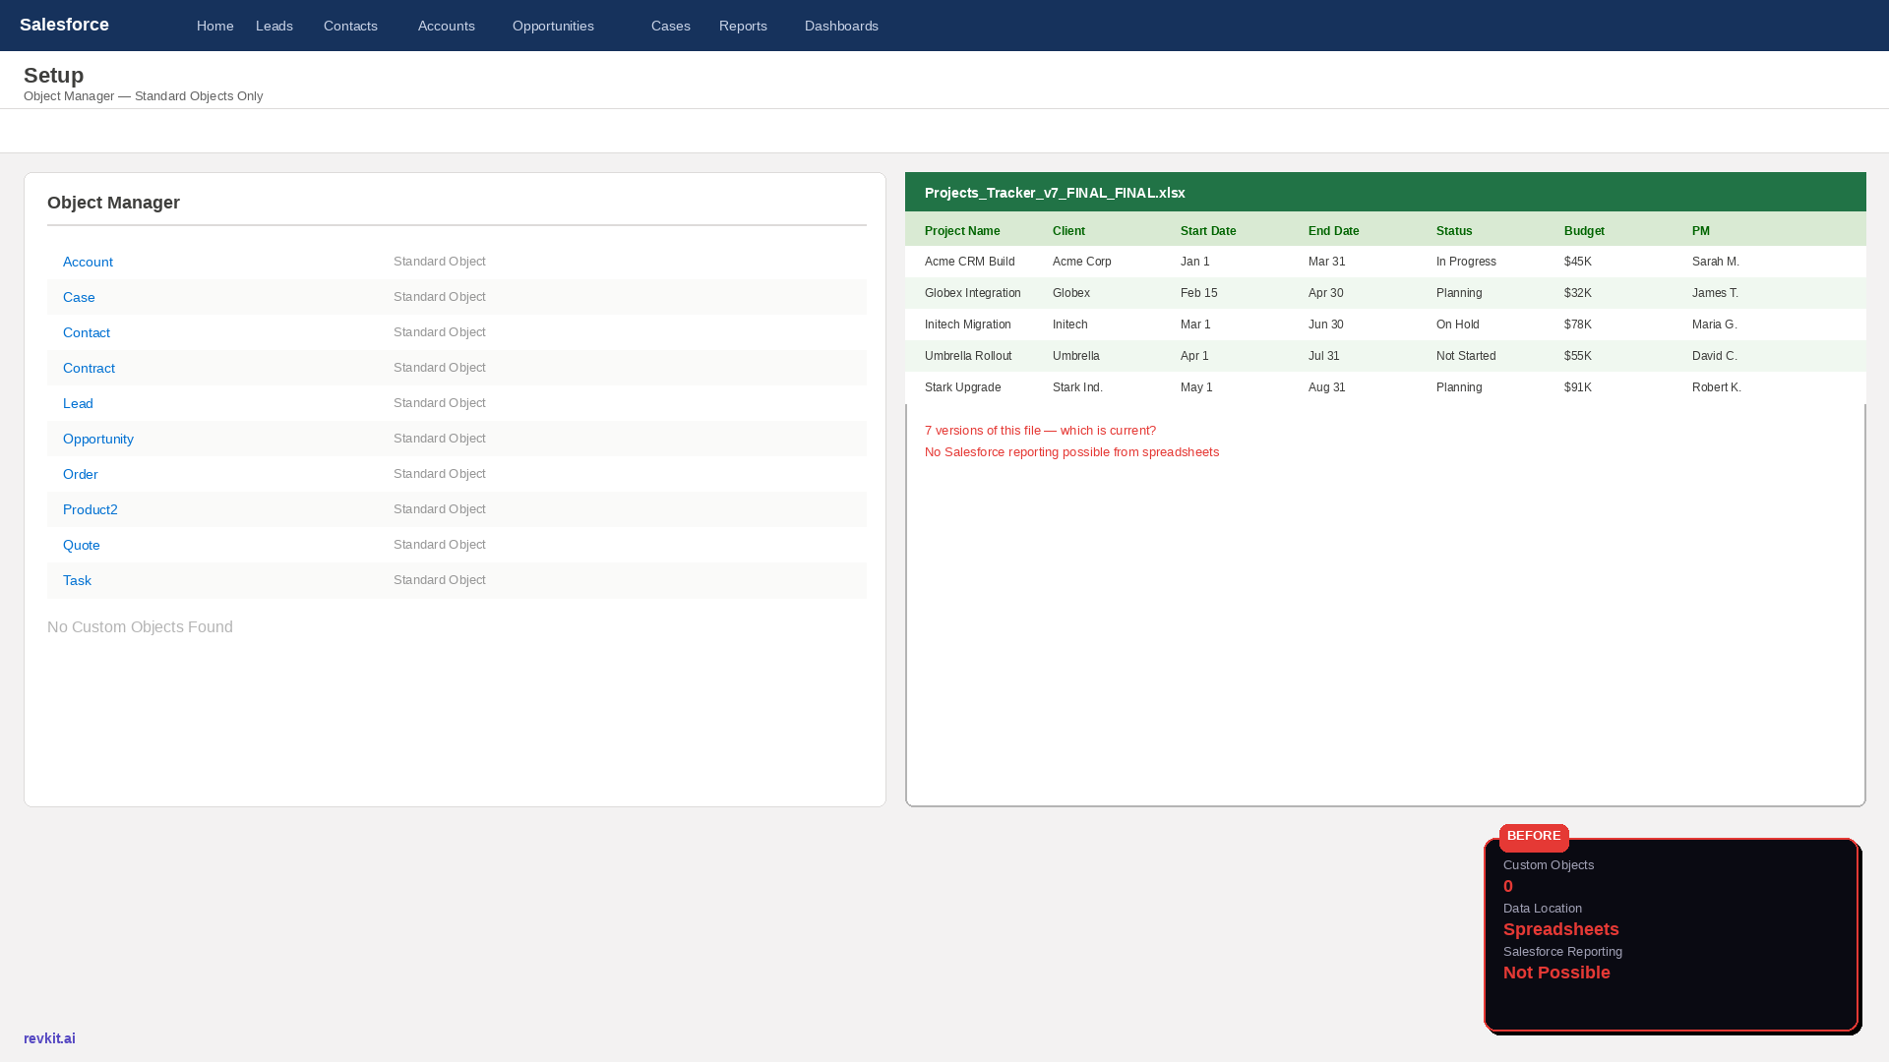Click the Status column header
1889x1062 pixels.
tap(1454, 231)
